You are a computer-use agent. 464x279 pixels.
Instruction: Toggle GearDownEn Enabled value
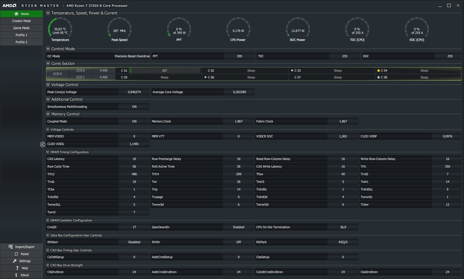coord(239,227)
